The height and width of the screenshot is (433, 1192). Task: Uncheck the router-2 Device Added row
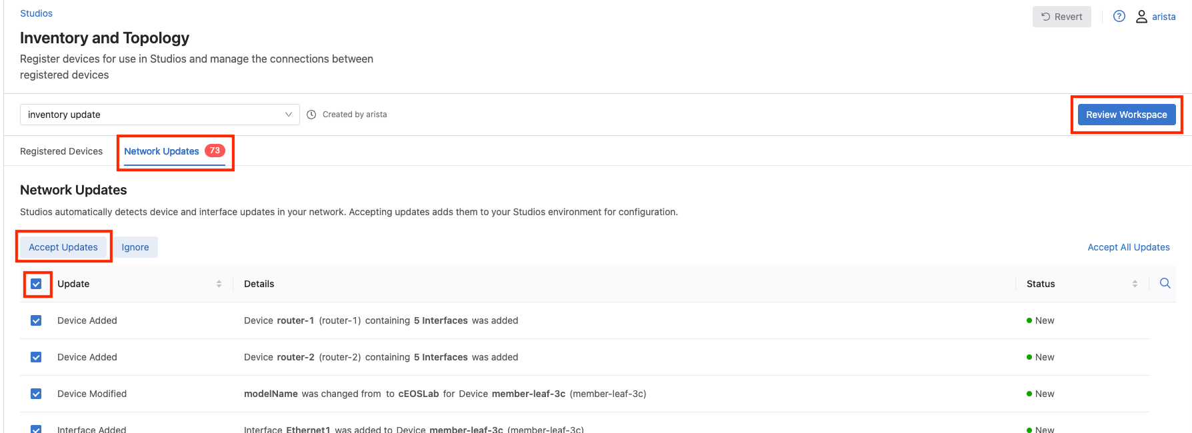[36, 357]
